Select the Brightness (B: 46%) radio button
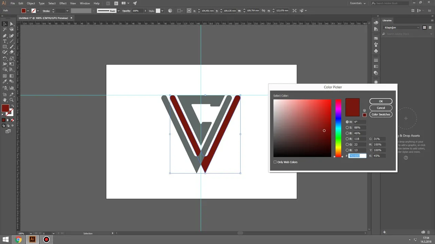The image size is (435, 244). [347, 133]
